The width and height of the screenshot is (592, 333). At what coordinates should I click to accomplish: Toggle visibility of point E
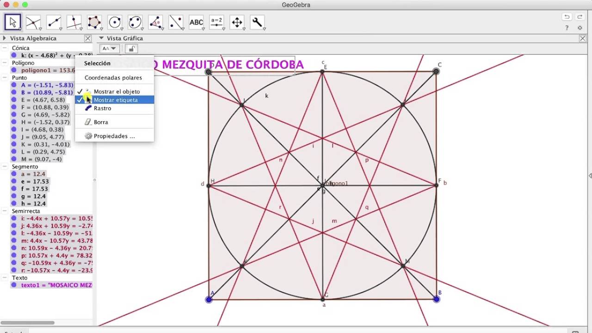14,100
